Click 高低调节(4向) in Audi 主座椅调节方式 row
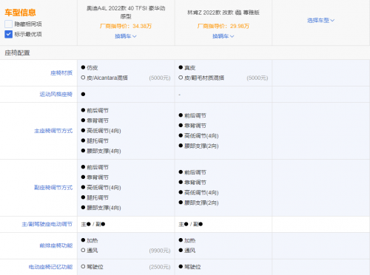This screenshot has width=370, height=275. pyautogui.click(x=104, y=131)
